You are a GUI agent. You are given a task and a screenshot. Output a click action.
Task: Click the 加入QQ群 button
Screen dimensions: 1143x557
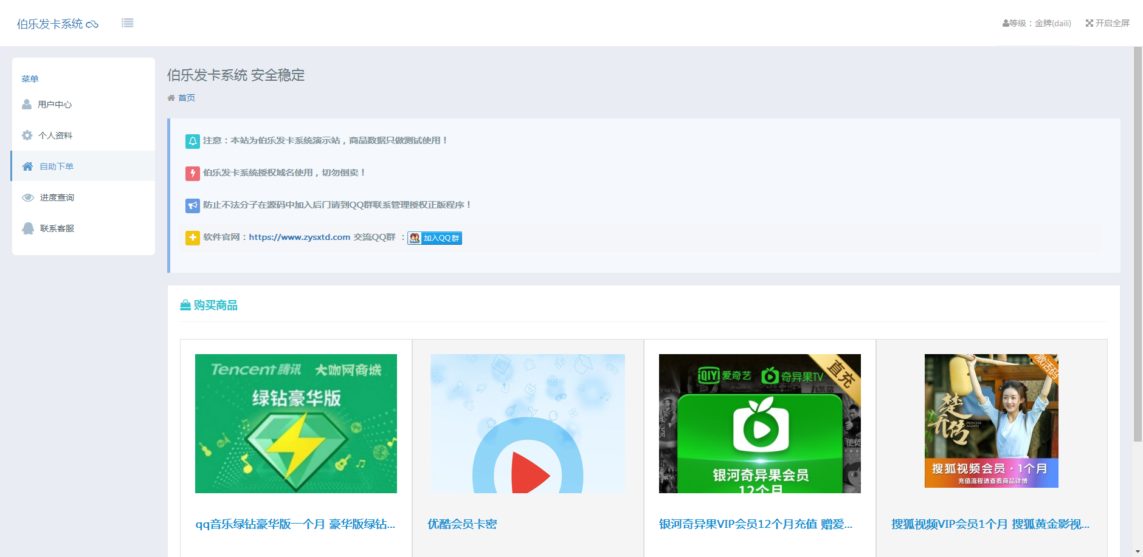tap(435, 237)
